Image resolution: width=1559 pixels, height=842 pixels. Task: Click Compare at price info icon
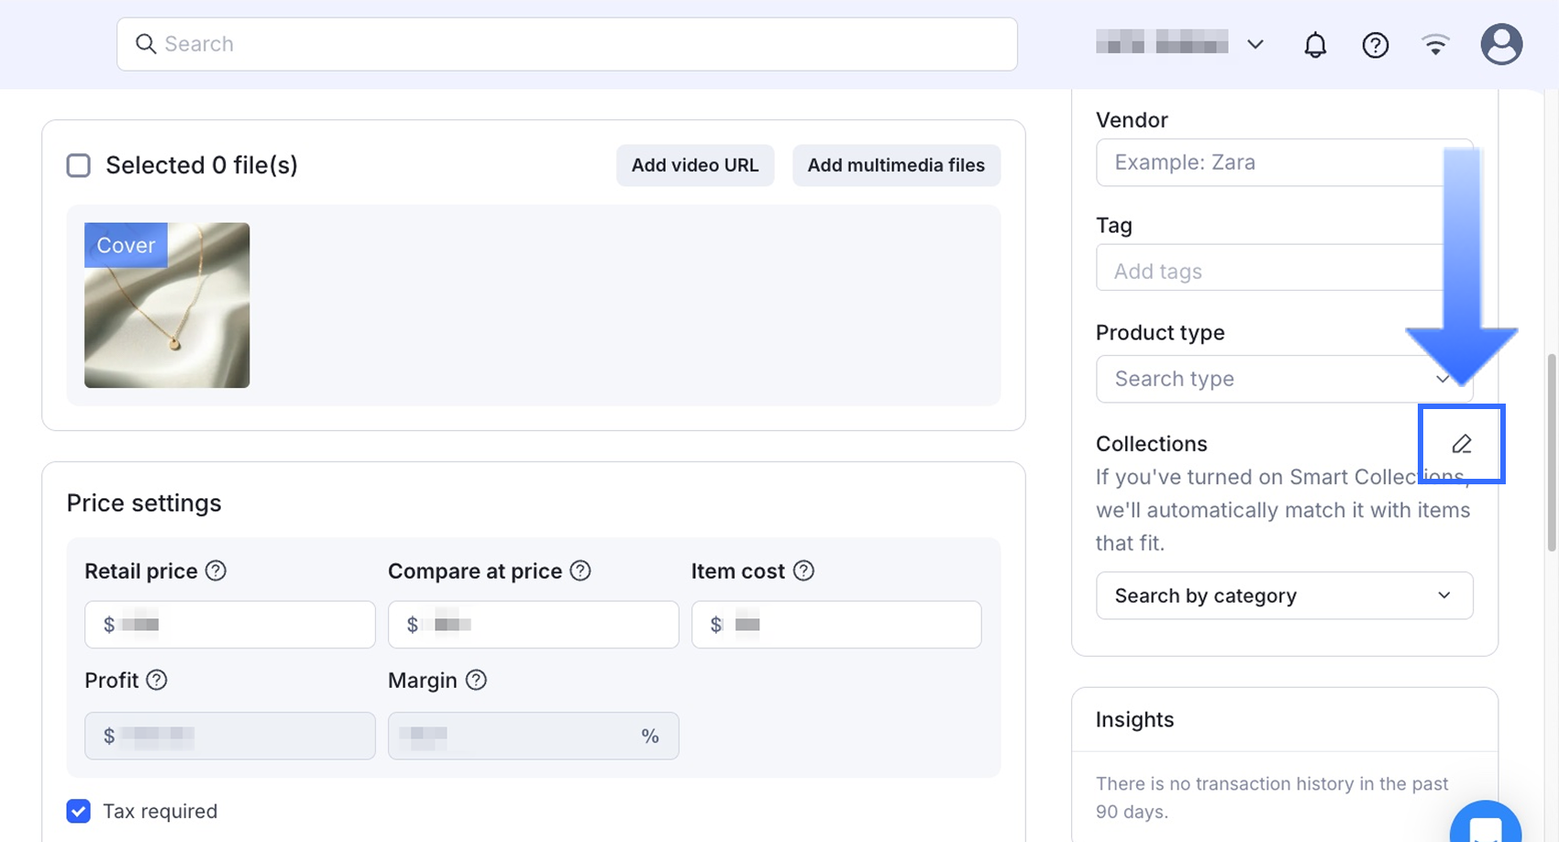pyautogui.click(x=580, y=571)
